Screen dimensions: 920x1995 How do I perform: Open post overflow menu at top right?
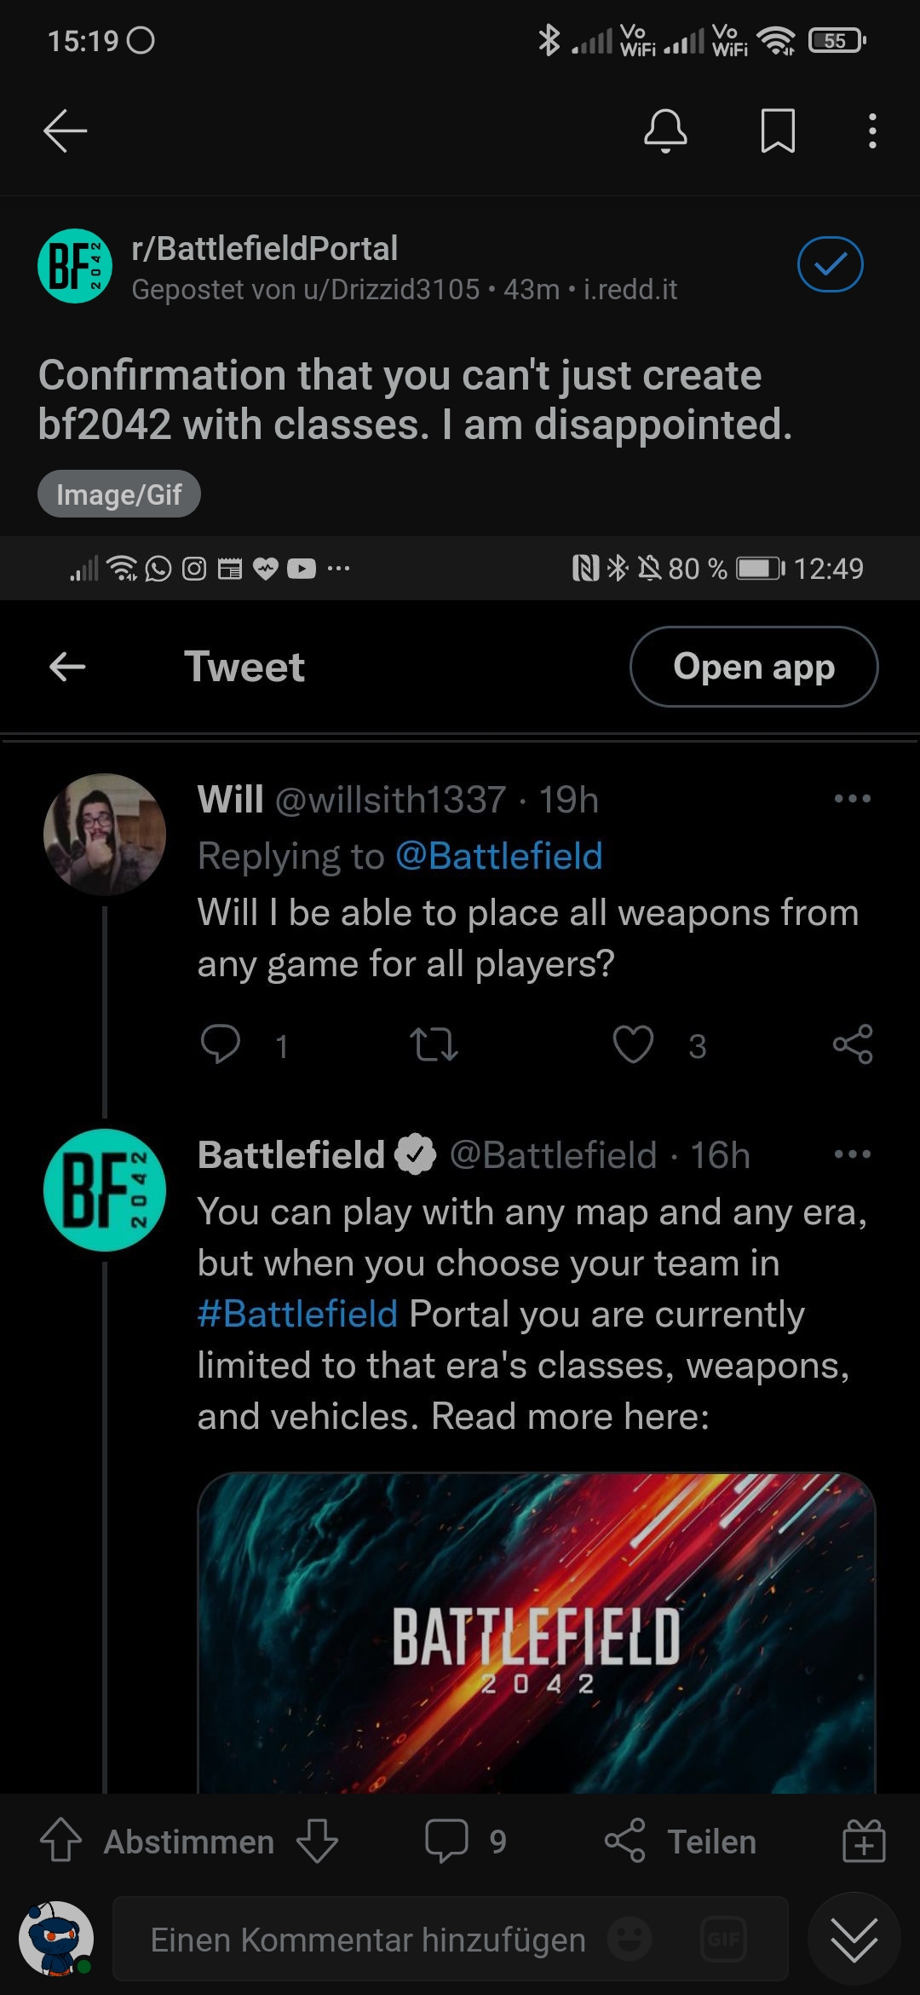pyautogui.click(x=872, y=132)
